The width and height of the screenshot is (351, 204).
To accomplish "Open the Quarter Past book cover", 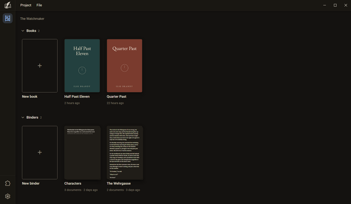I will point(125,66).
